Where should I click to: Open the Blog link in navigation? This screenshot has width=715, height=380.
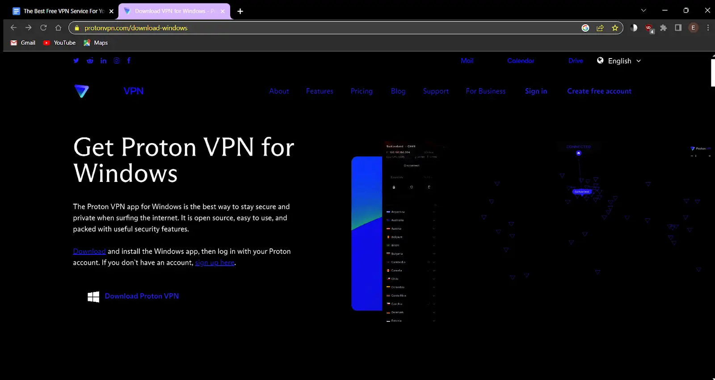[398, 91]
